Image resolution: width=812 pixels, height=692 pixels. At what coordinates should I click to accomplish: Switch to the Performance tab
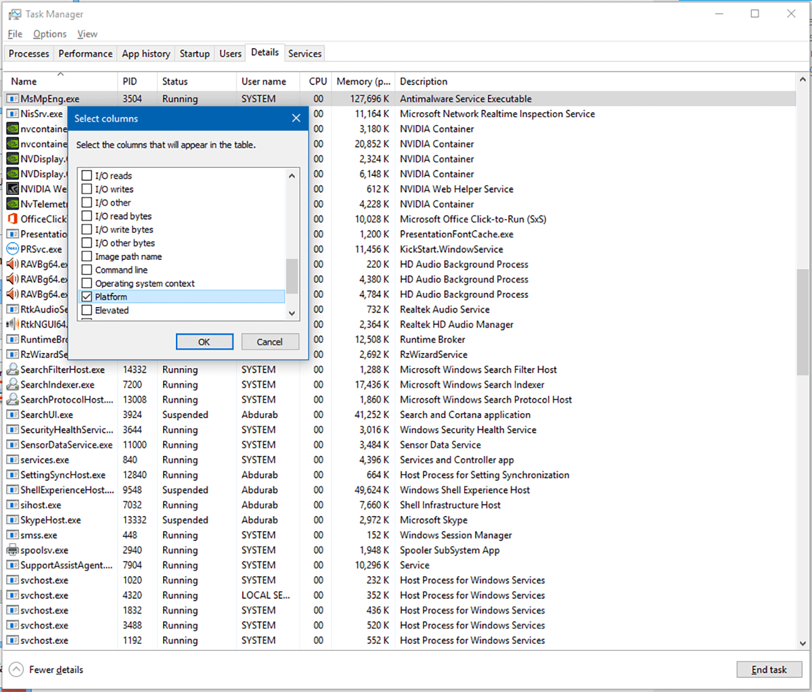(85, 53)
